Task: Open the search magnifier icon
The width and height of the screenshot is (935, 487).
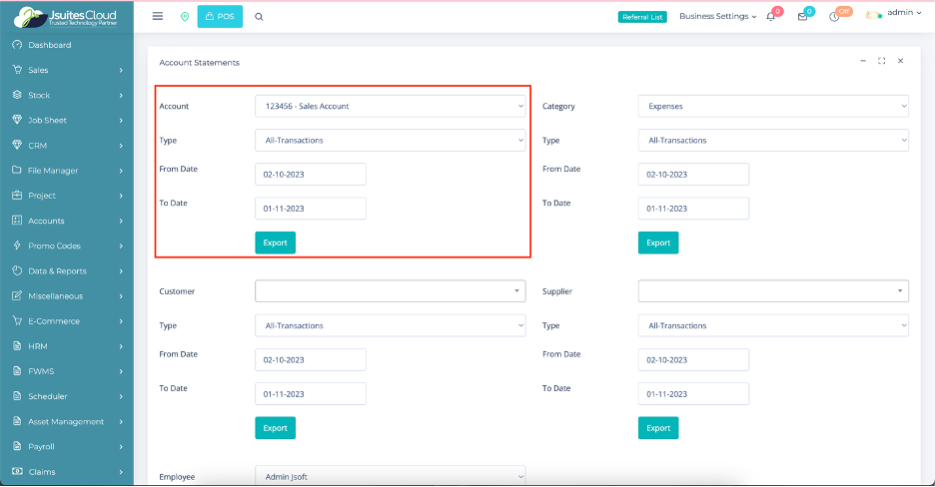Action: [259, 17]
